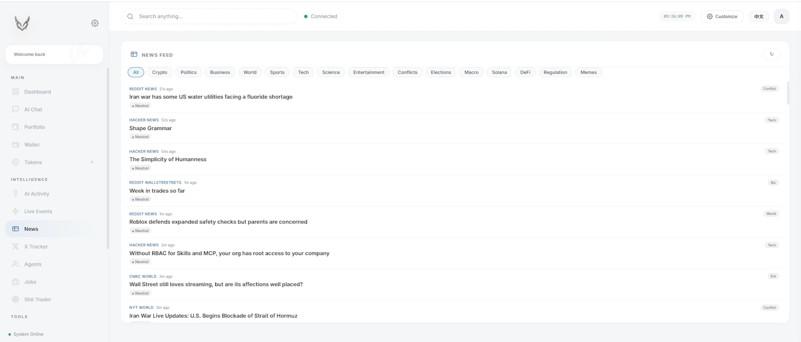The image size is (801, 342).
Task: Filter news by Business
Action: [x=220, y=72]
